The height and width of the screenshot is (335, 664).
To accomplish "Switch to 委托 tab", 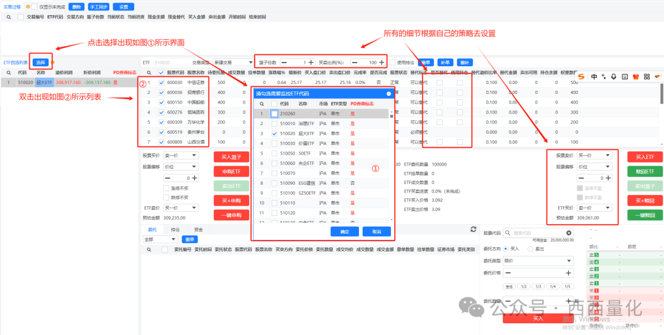I will [x=152, y=230].
